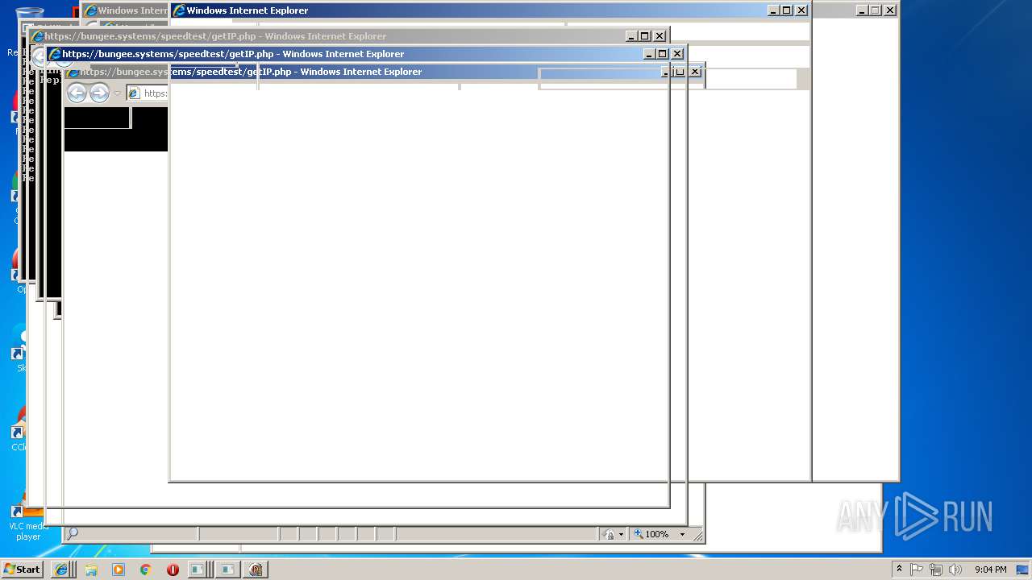This screenshot has width=1032, height=580.
Task: Open the zoom level dropdown arrow
Action: pyautogui.click(x=682, y=534)
